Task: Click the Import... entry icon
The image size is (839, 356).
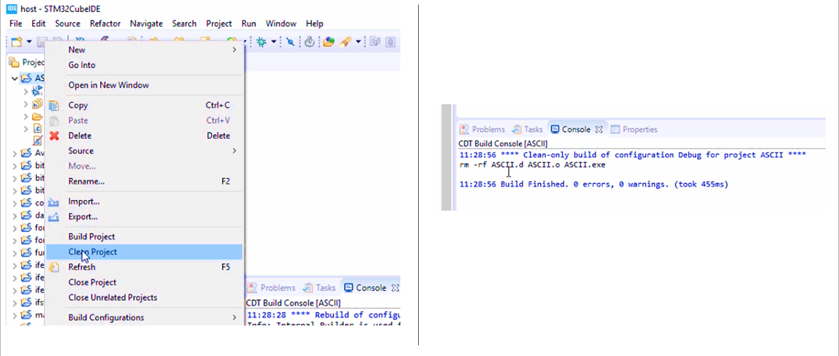Action: 54,201
